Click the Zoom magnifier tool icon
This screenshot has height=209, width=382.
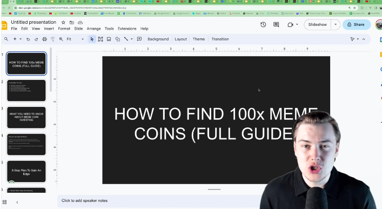point(61,39)
